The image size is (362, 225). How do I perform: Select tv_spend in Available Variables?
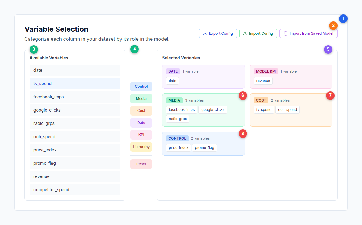pyautogui.click(x=75, y=84)
